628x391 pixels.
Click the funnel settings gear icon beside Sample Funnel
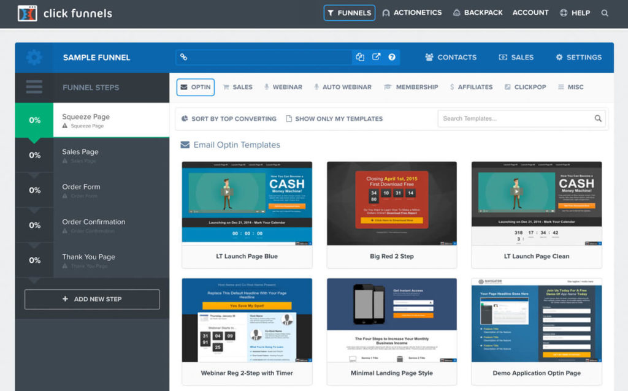coord(34,57)
